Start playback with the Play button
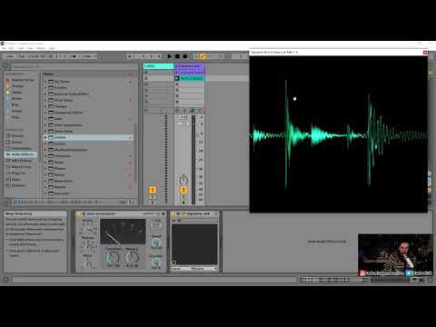The image size is (436, 327). pyautogui.click(x=170, y=56)
